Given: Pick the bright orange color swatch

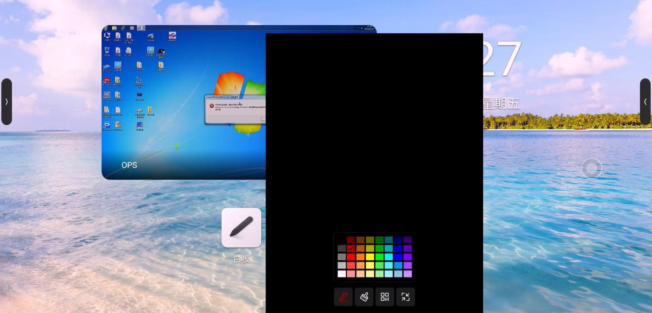Looking at the screenshot, I should pos(361,257).
